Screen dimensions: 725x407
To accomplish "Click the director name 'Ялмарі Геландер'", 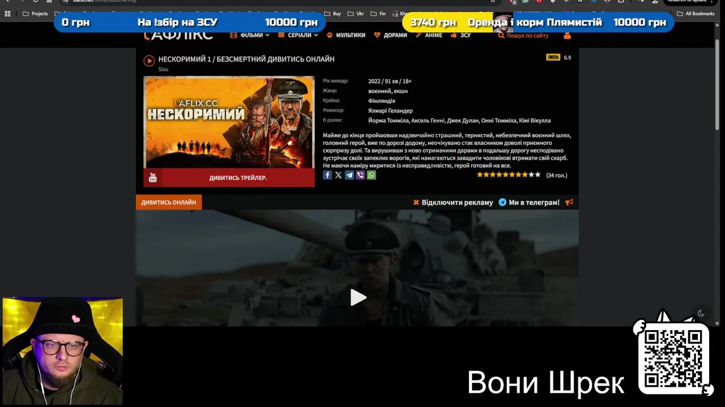I will point(390,111).
